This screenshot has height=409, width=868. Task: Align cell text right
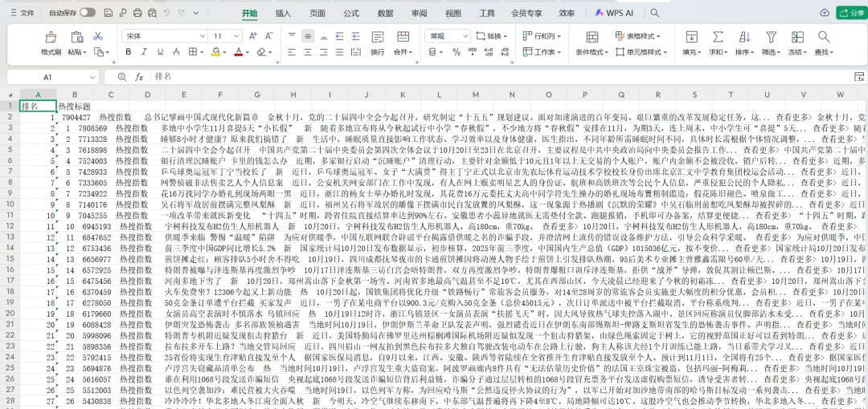coord(325,52)
